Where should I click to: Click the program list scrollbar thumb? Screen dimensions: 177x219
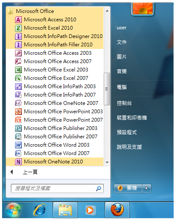(107, 89)
